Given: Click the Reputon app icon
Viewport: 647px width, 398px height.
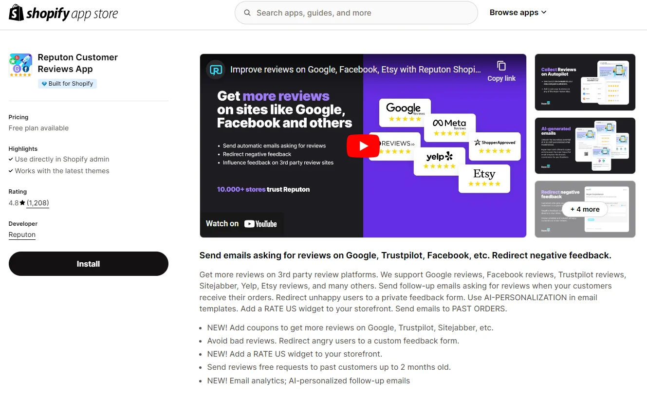Looking at the screenshot, I should click(x=20, y=65).
